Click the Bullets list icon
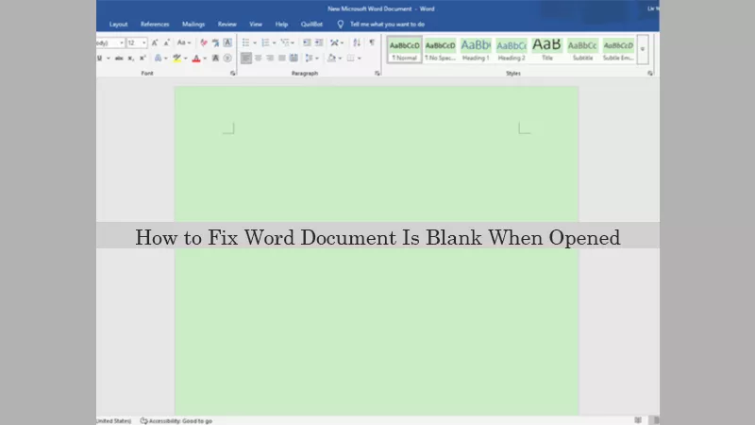 pos(246,42)
